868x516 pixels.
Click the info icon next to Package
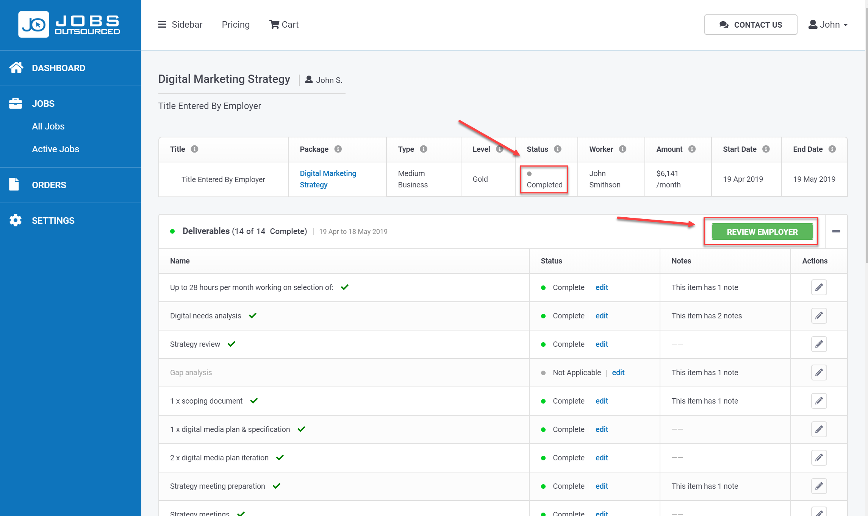coord(338,149)
